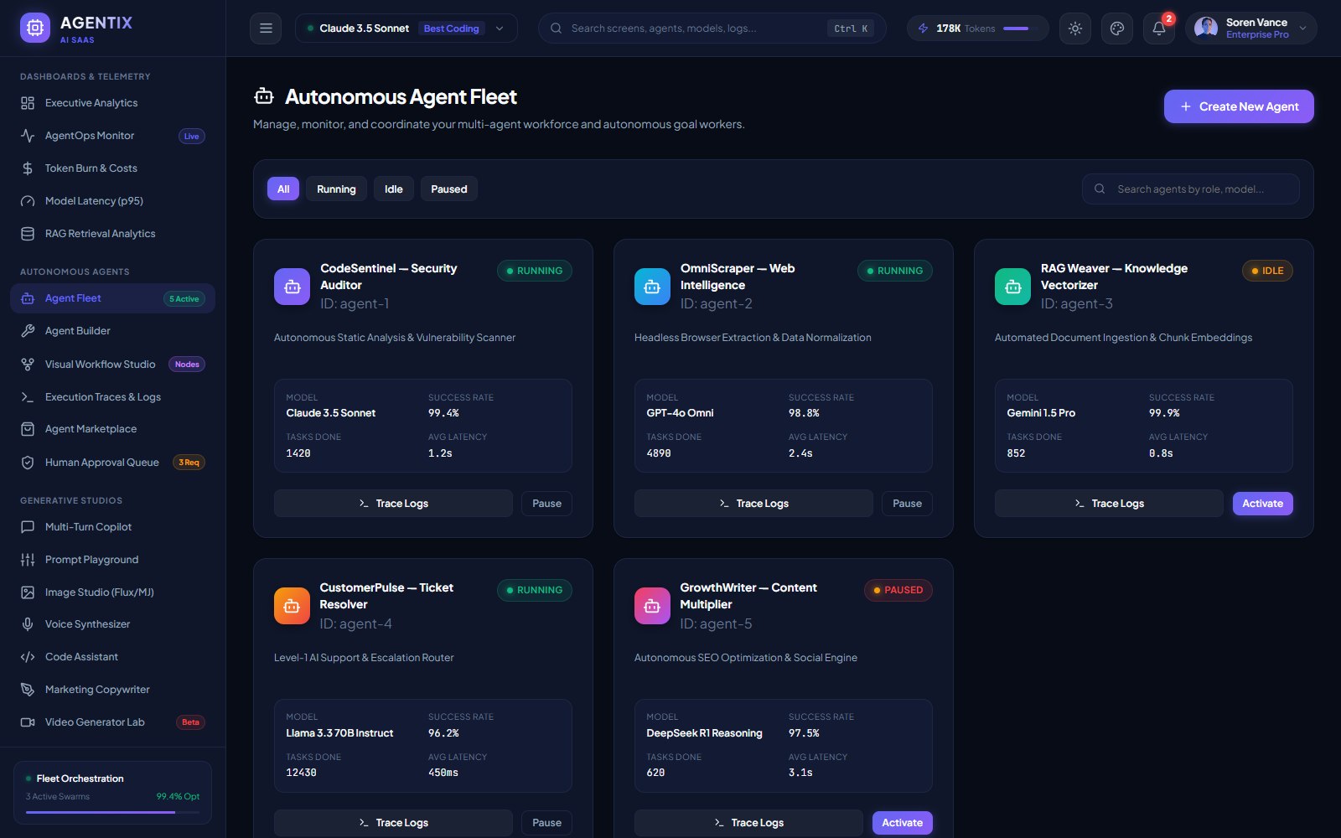Viewport: 1341px width, 838px height.
Task: Open Visual Workflow Studio in sidebar
Action: pyautogui.click(x=112, y=365)
